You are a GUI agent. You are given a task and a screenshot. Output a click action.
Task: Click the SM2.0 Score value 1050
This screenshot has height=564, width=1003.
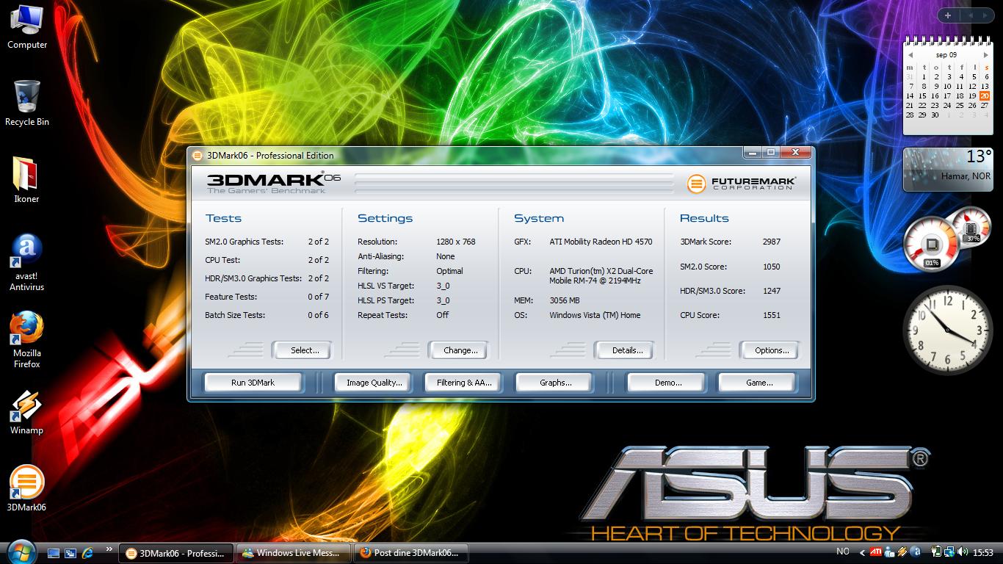point(771,267)
